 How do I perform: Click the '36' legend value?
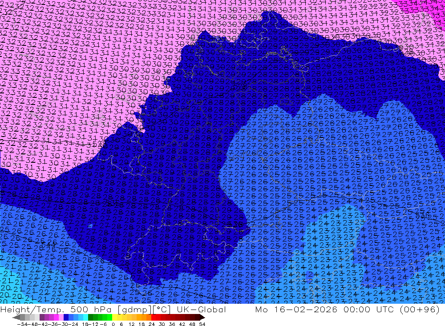point(172,324)
